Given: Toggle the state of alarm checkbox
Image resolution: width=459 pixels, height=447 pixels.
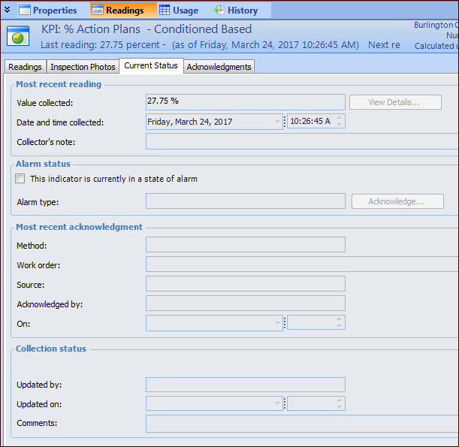Looking at the screenshot, I should (x=20, y=178).
